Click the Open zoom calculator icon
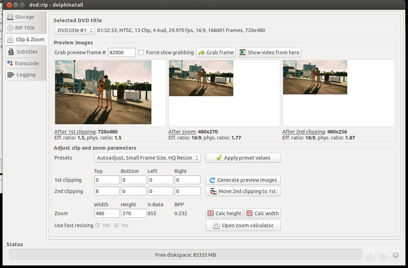This screenshot has height=268, width=408. pyautogui.click(x=217, y=225)
